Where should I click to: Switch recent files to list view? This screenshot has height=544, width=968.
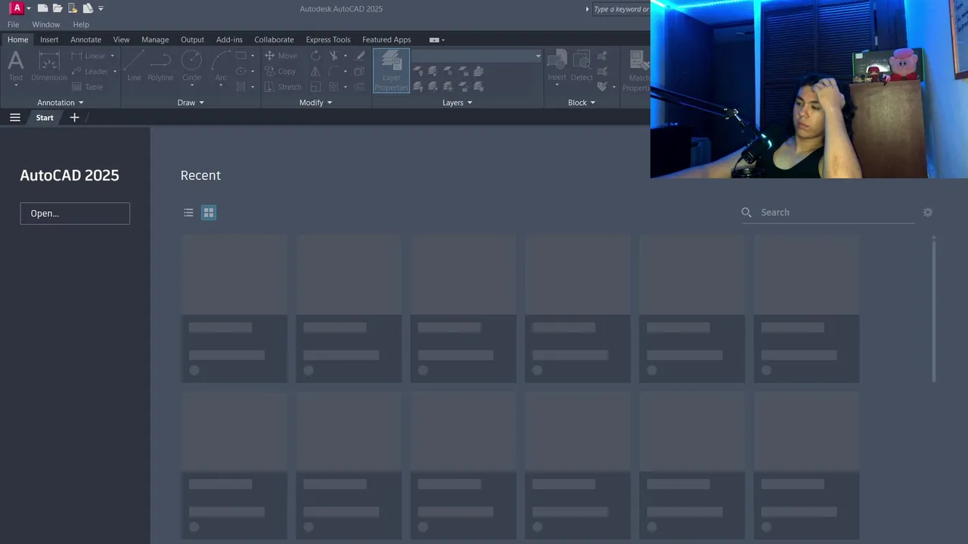pos(188,213)
